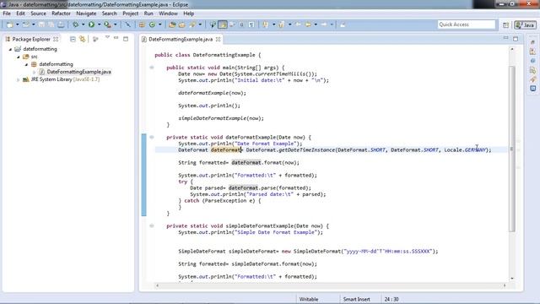The height and width of the screenshot is (304, 540).
Task: Click the Open Perspective icon
Action: (x=505, y=24)
